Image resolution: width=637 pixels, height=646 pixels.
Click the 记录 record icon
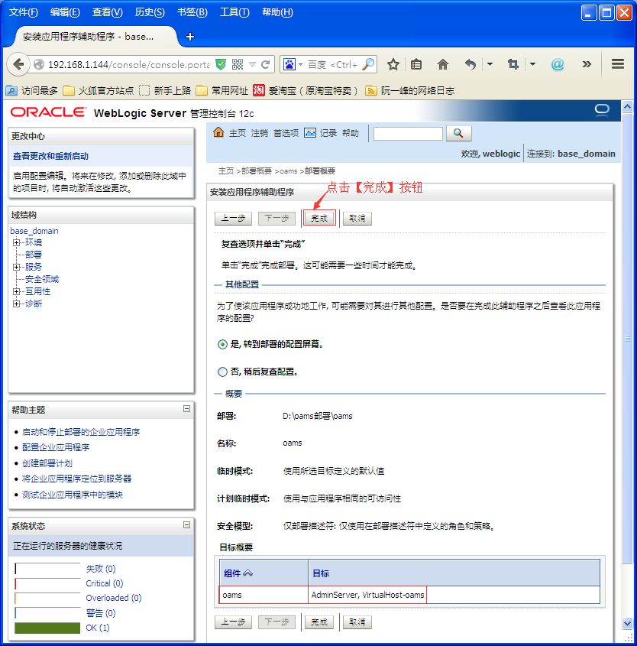[310, 133]
